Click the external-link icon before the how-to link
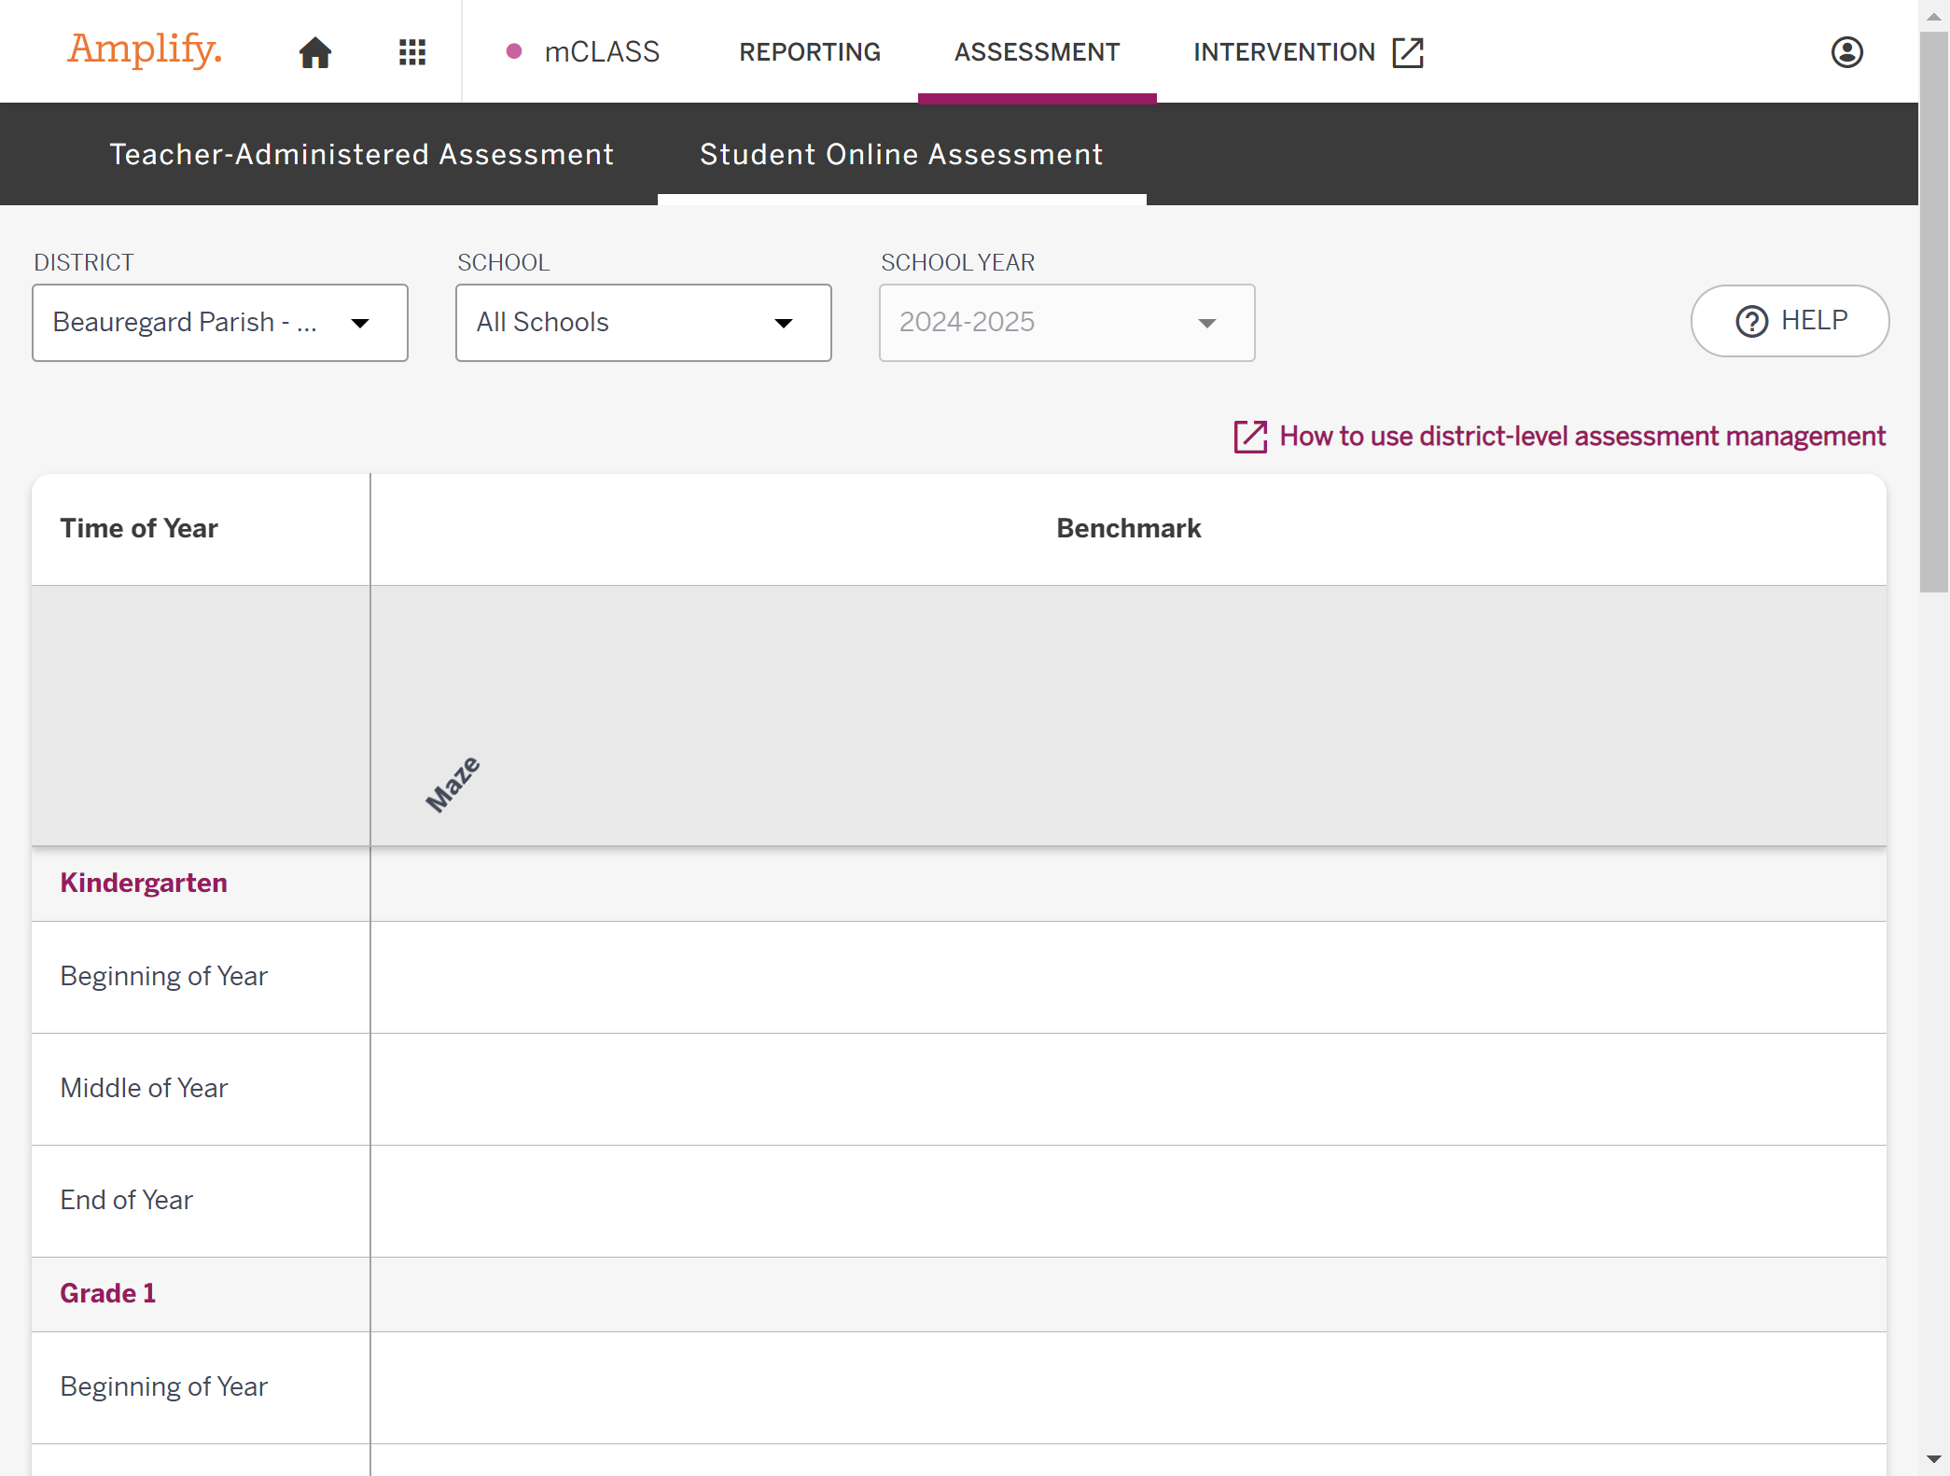1950x1476 pixels. (x=1250, y=437)
